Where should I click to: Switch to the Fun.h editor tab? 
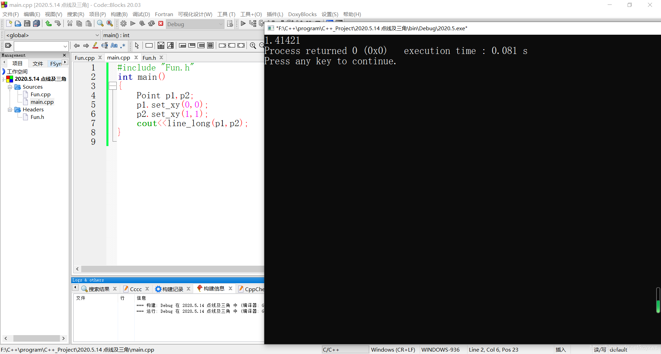149,58
